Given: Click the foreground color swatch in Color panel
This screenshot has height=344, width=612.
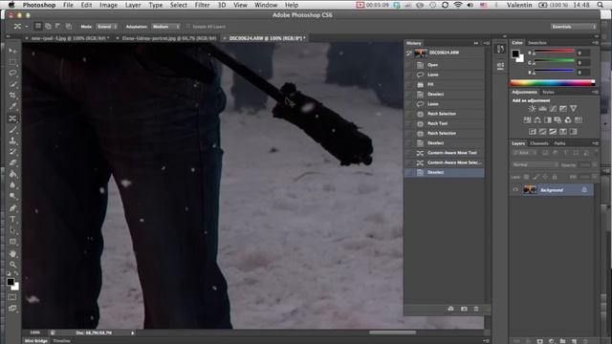Looking at the screenshot, I should (x=515, y=54).
